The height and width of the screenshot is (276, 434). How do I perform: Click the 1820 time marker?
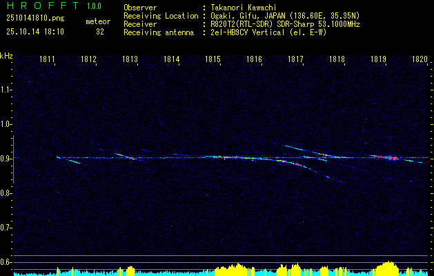420,59
